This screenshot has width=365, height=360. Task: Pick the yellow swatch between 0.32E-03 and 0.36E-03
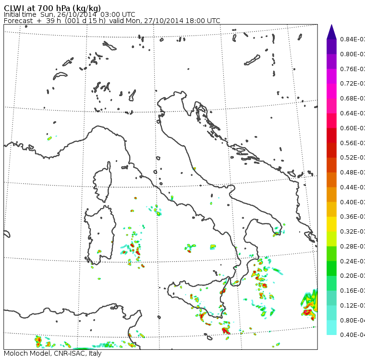331,224
